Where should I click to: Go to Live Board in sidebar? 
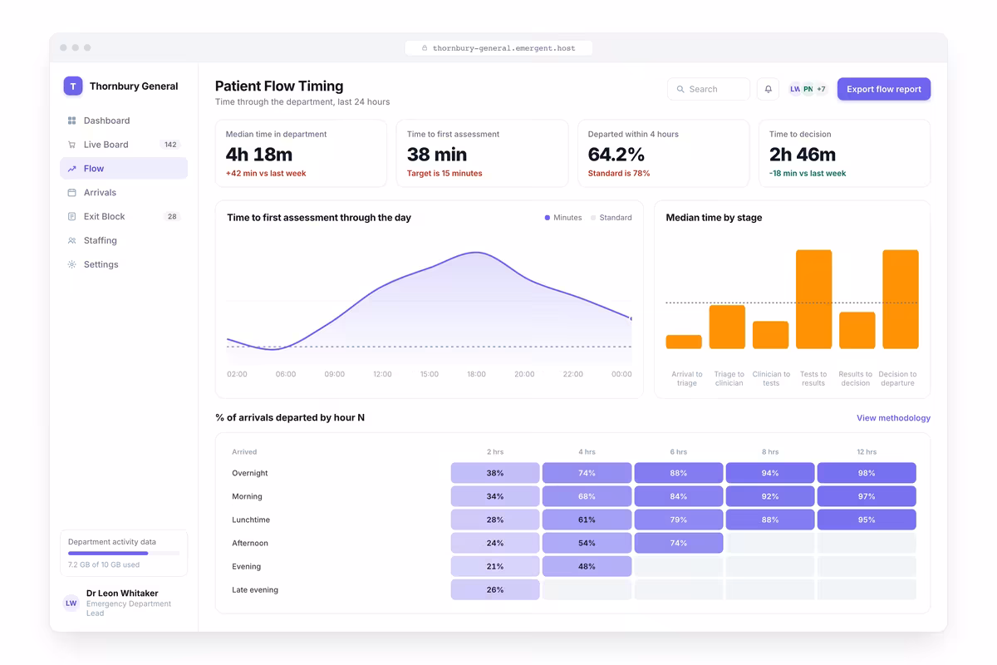124,145
